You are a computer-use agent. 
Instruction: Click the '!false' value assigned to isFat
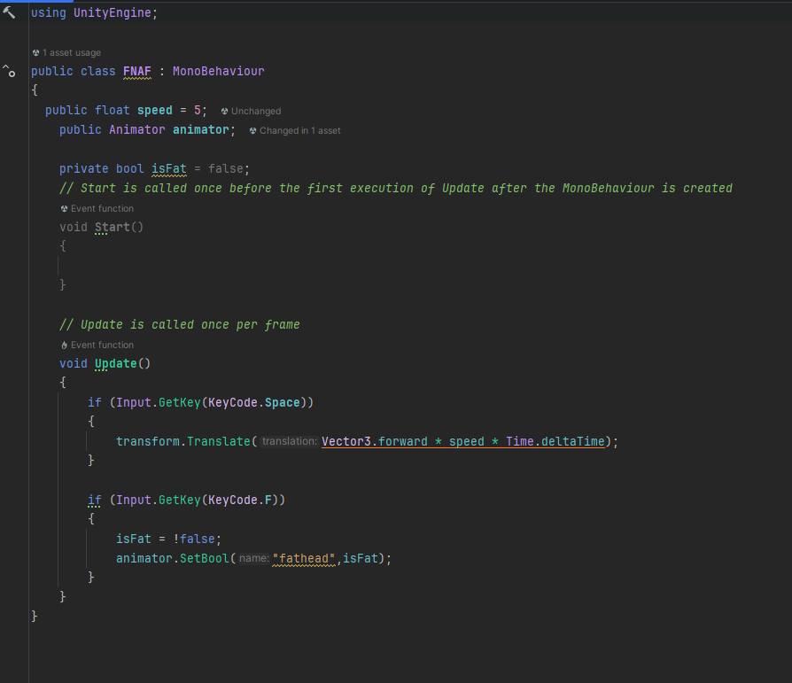pos(194,539)
